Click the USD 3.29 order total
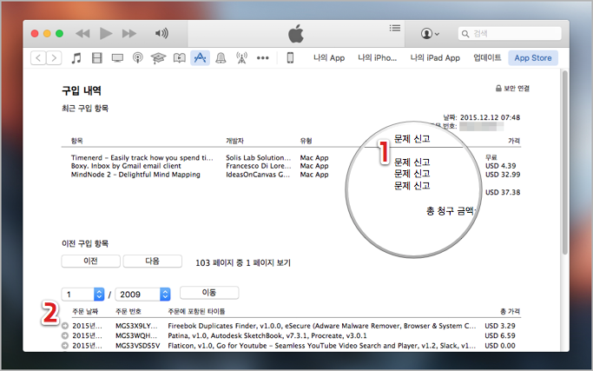The image size is (593, 371). (500, 326)
